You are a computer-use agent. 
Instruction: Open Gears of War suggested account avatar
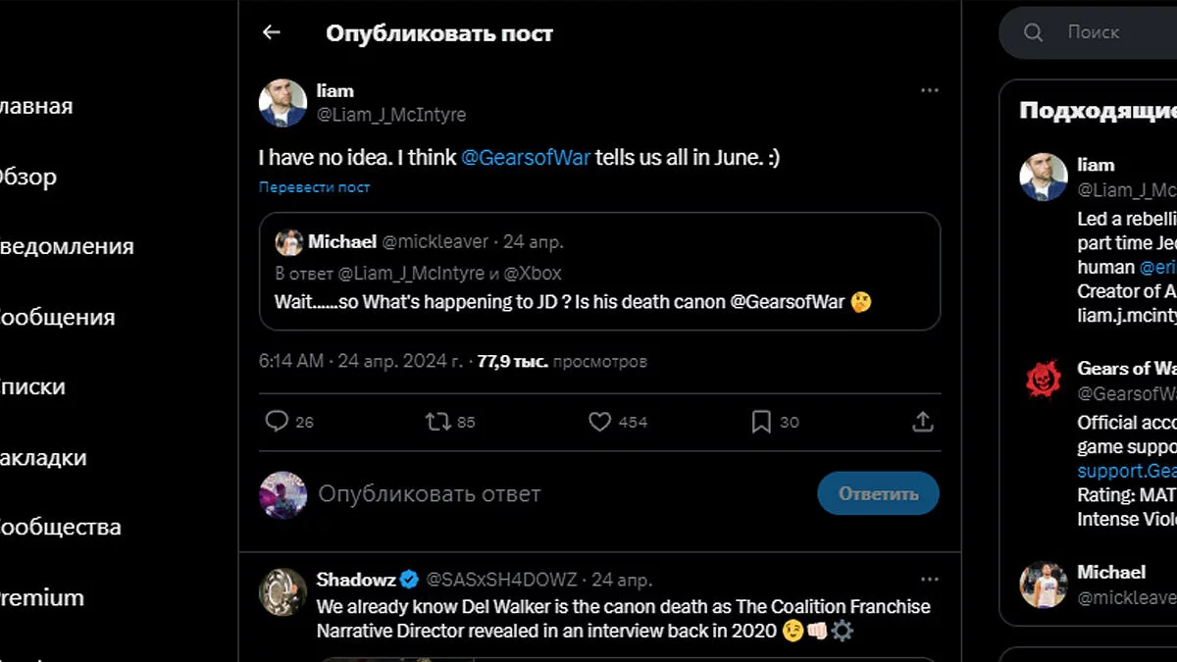pos(1044,380)
